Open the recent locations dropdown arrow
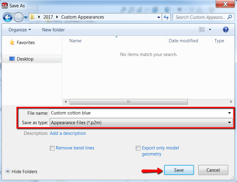 point(26,17)
